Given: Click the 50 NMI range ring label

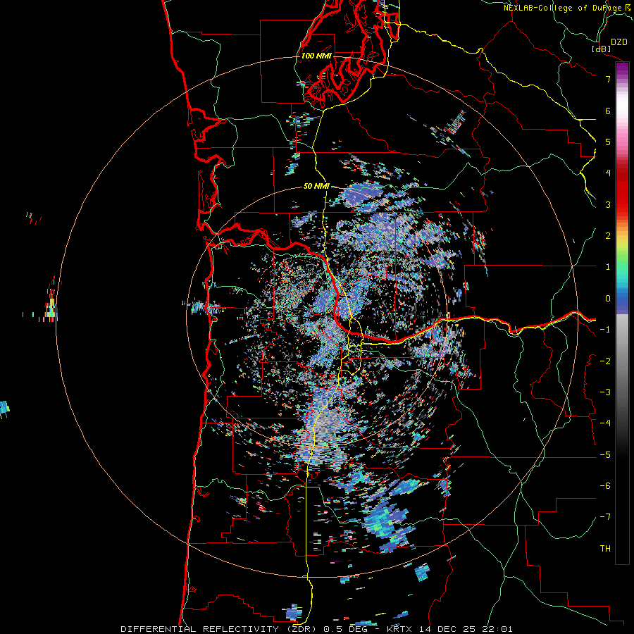Looking at the screenshot, I should coord(316,186).
